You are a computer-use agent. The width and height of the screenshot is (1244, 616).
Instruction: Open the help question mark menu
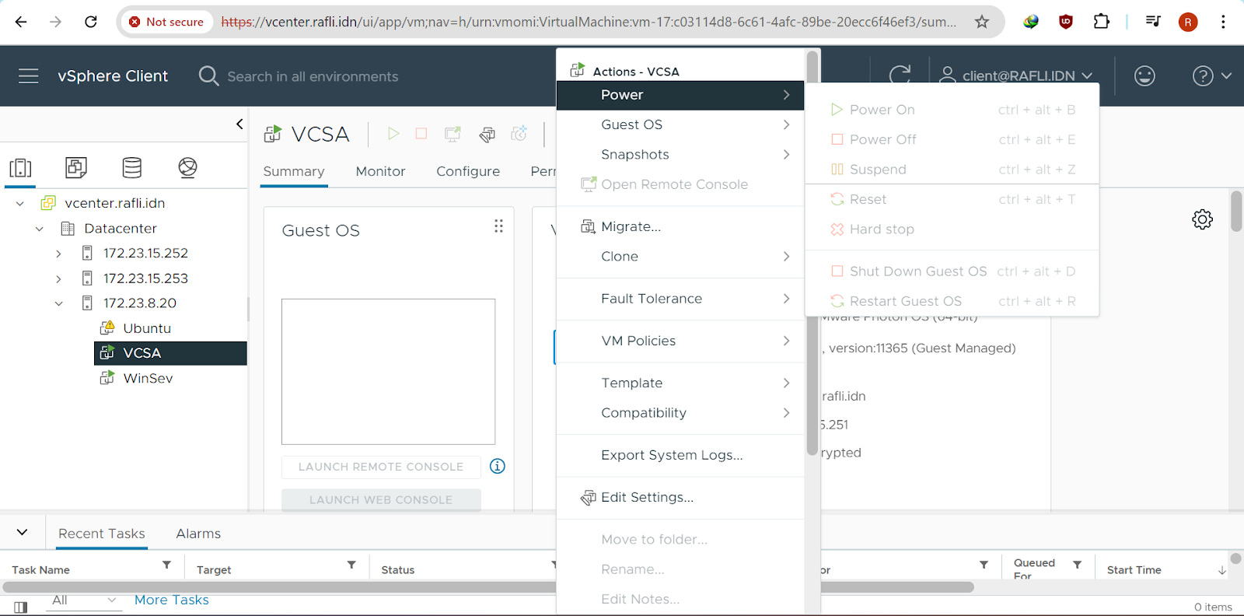click(x=1211, y=75)
